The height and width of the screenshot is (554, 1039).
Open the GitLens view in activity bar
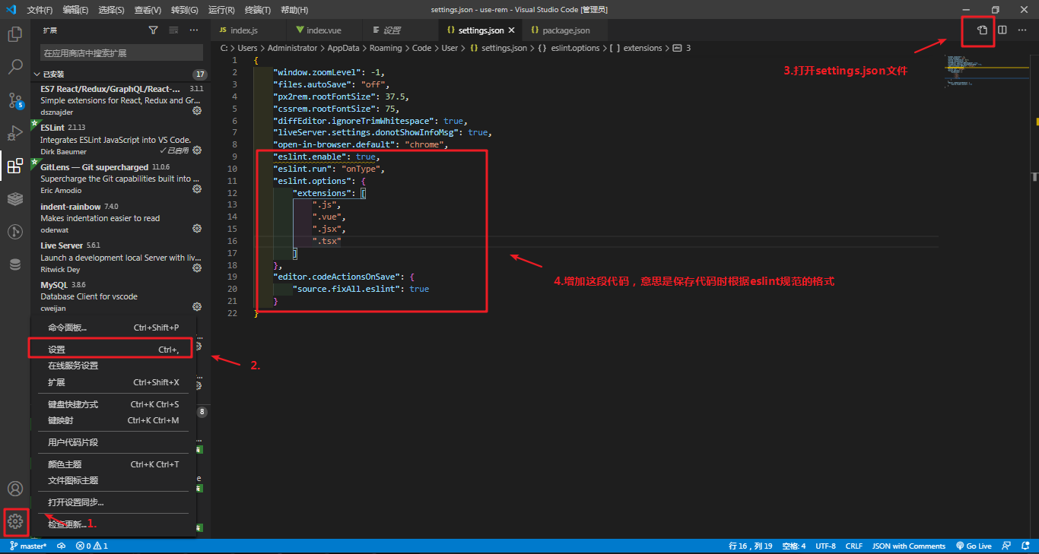[14, 232]
